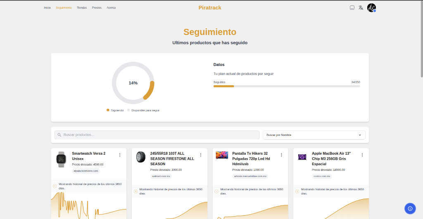This screenshot has width=423, height=219.
Task: Open options menu for Firestone tire card
Action: (x=201, y=155)
